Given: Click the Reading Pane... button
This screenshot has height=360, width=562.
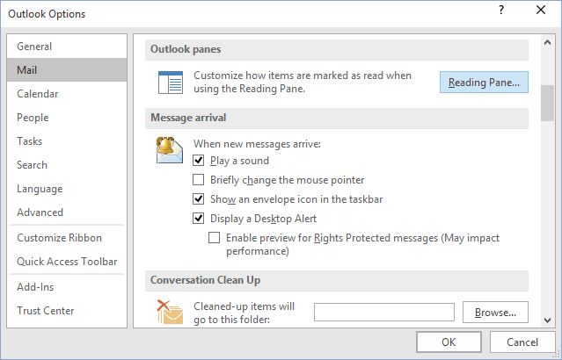Looking at the screenshot, I should [484, 83].
